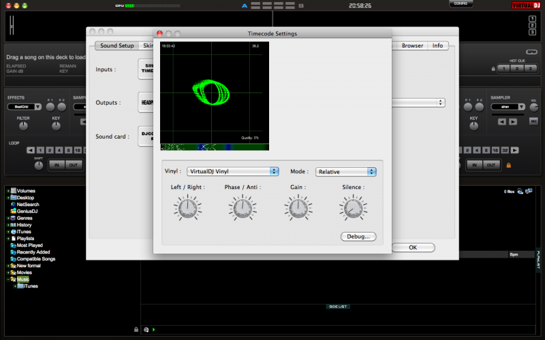Click the Playlists document icon
Image resolution: width=545 pixels, height=340 pixels.
[14, 239]
